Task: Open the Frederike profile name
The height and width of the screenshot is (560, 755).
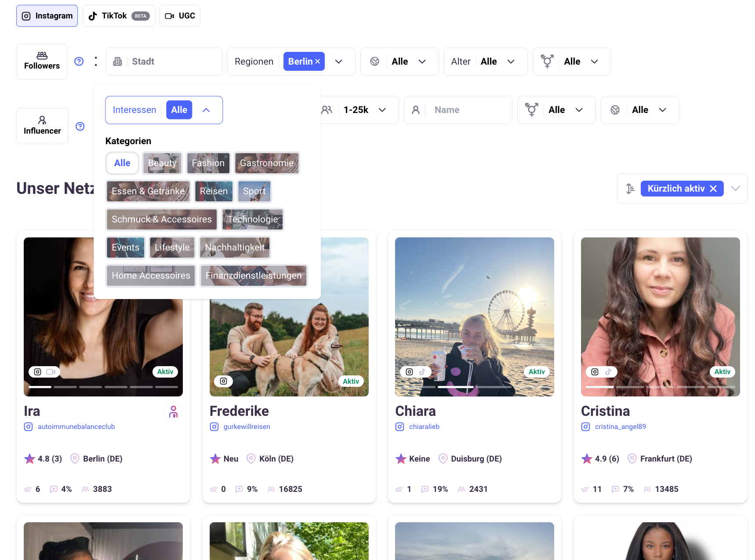Action: [x=239, y=411]
